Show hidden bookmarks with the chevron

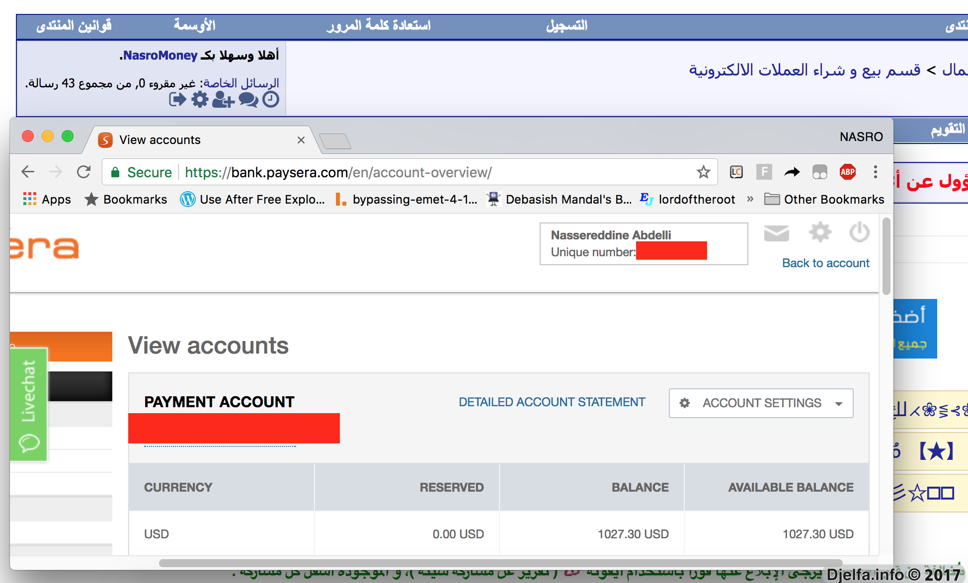click(750, 199)
